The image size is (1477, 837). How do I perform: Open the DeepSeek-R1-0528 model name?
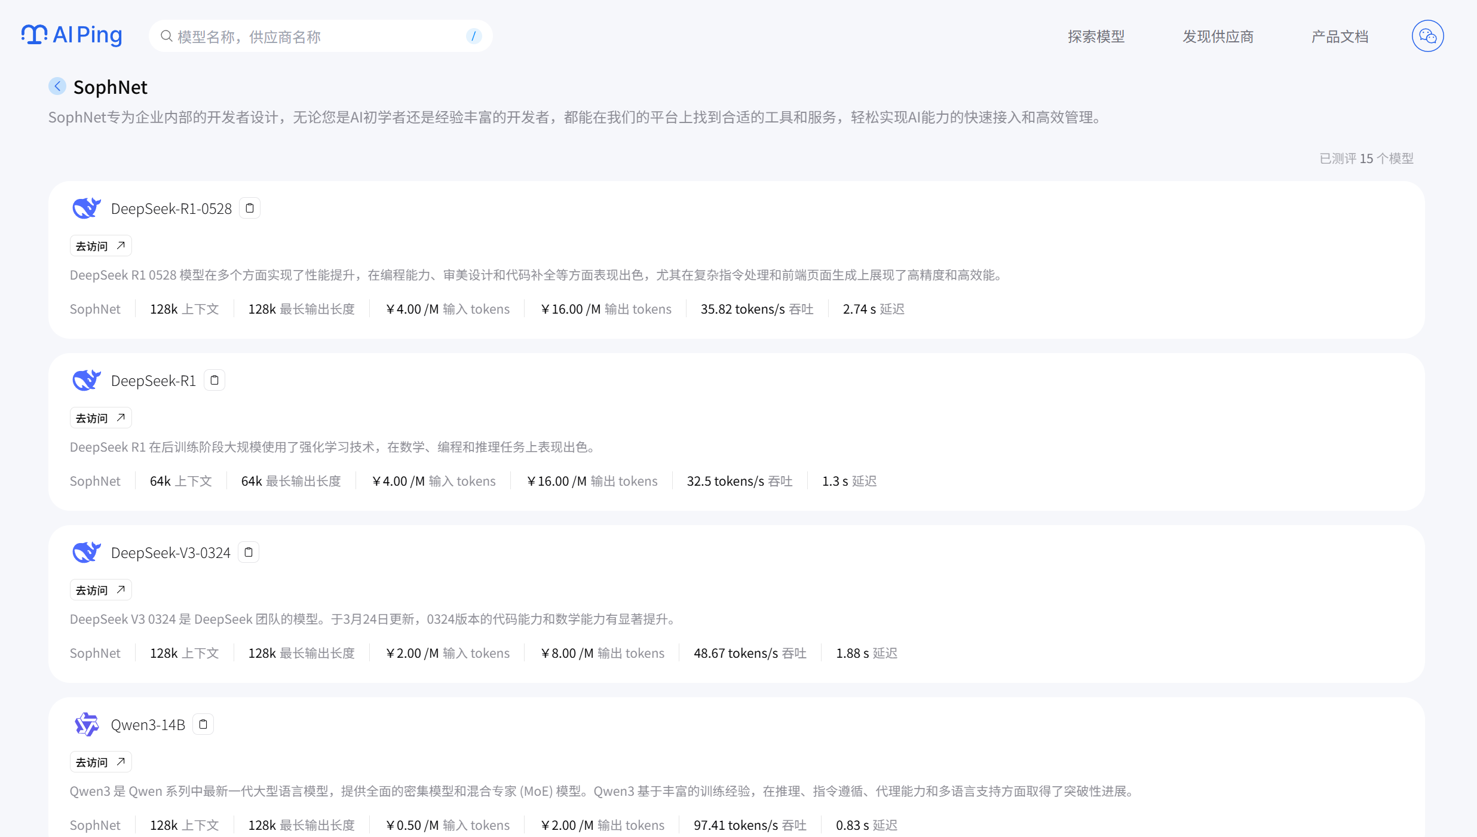171,209
